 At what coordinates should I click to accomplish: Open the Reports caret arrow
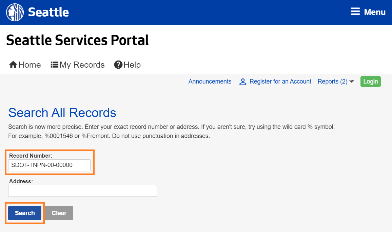coord(352,82)
